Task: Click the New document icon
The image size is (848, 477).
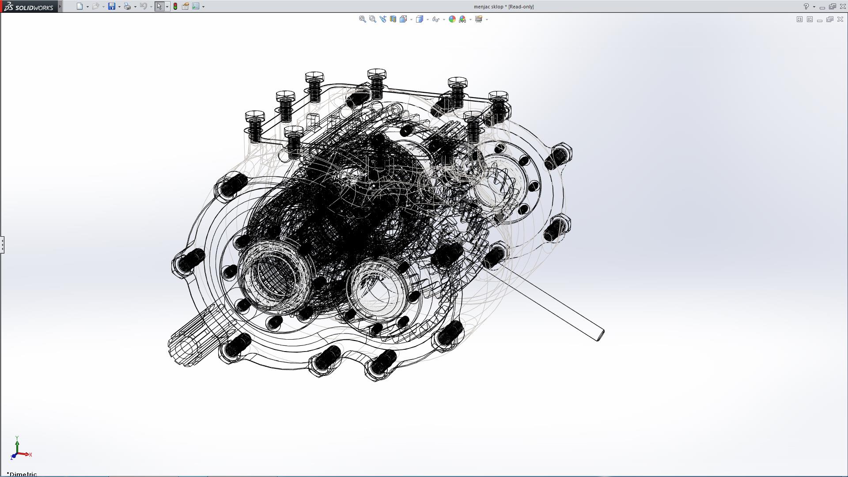Action: coord(79,6)
